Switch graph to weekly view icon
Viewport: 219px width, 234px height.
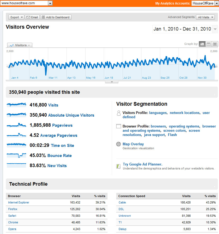pos(209,44)
